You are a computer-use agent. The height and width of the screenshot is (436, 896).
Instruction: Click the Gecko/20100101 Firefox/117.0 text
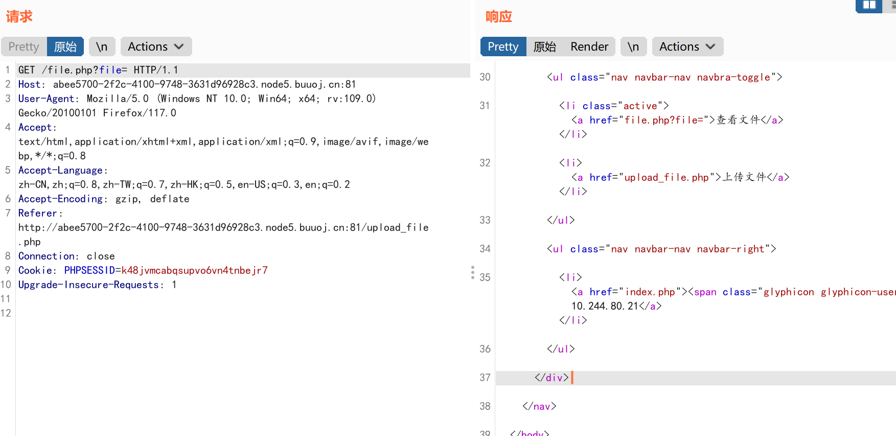click(x=97, y=113)
